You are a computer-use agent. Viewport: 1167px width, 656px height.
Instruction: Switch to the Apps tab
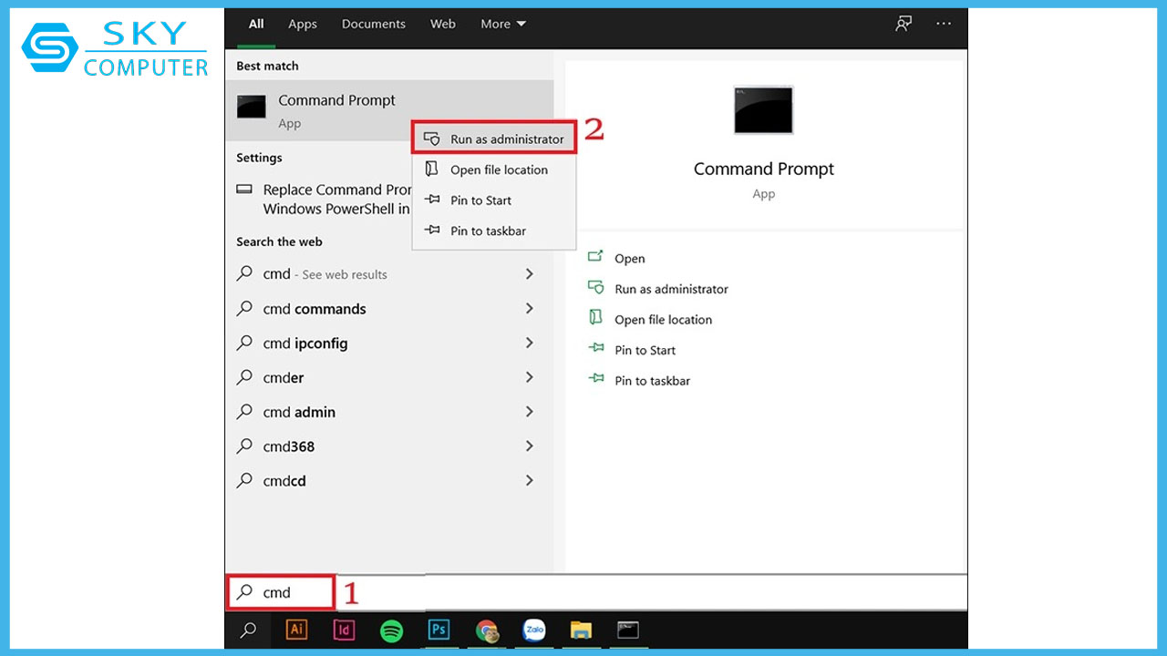(x=303, y=24)
